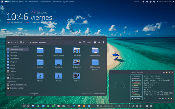Image resolution: width=175 pixels, height=109 pixels.
Task: Open Dolphin back history dropdown arrow
Action: (x=11, y=43)
